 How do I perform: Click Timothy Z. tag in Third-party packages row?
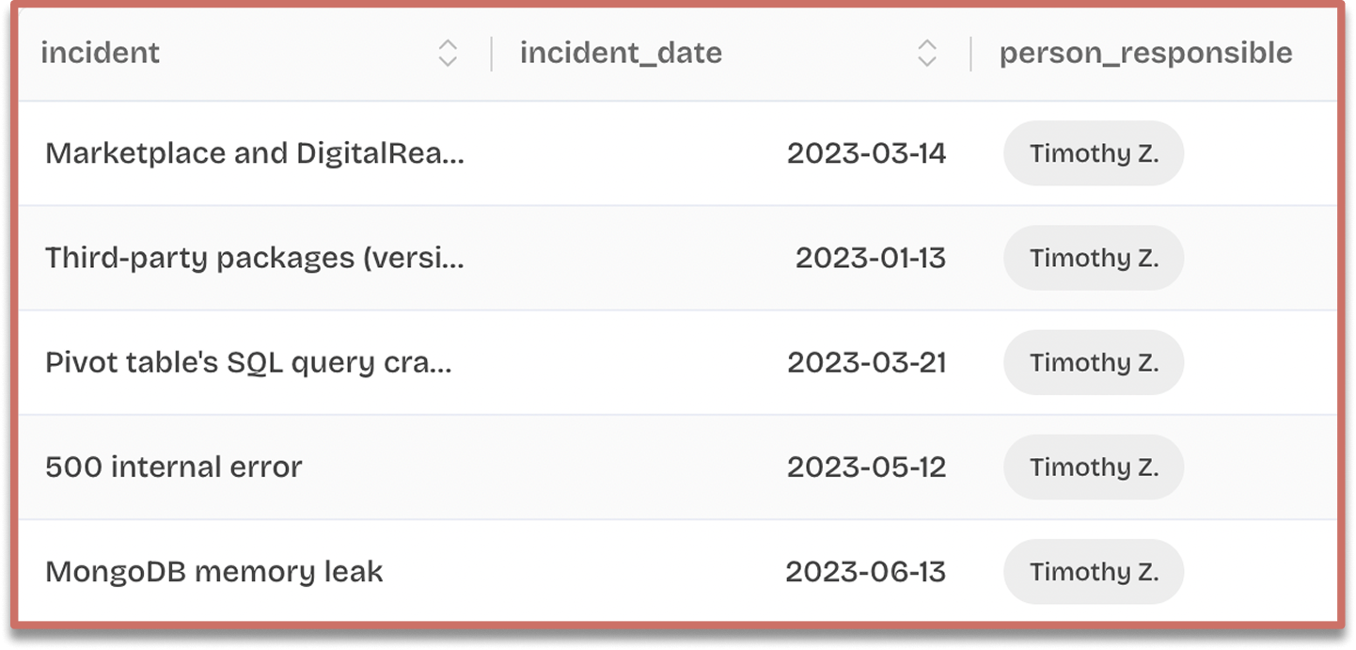(1094, 258)
